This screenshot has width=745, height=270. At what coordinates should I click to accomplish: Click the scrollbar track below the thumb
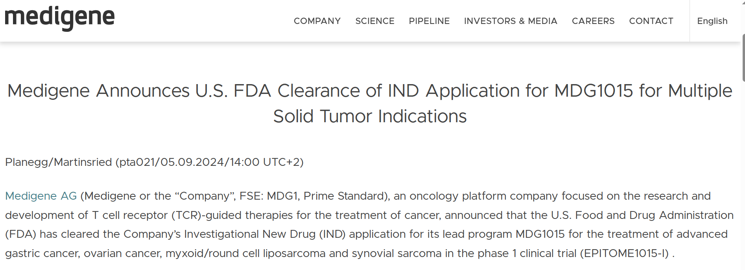point(743,177)
